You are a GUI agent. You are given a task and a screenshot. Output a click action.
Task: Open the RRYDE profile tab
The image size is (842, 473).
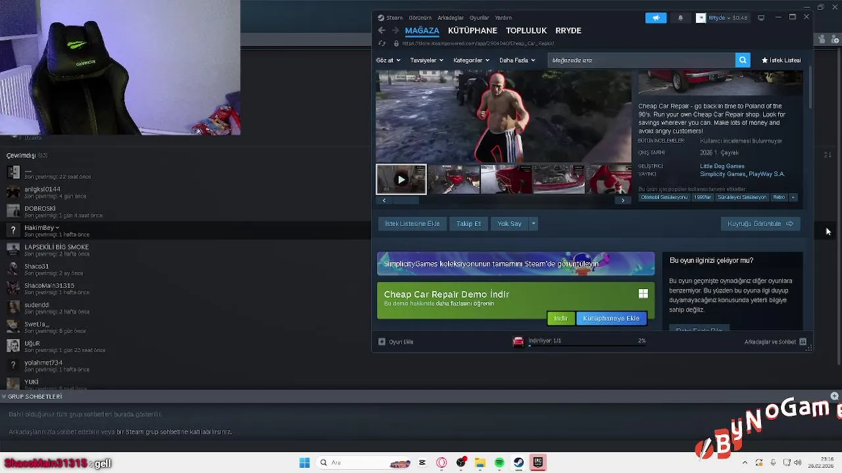(568, 31)
